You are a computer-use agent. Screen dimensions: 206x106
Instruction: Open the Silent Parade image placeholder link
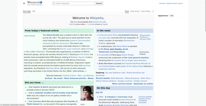(30, 36)
